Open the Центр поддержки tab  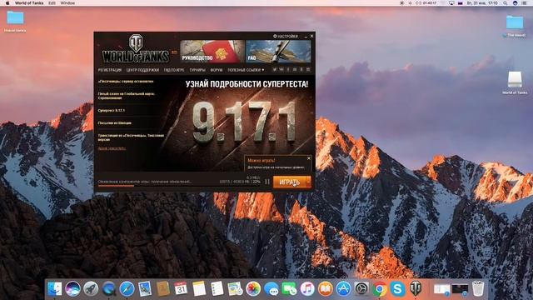point(142,70)
